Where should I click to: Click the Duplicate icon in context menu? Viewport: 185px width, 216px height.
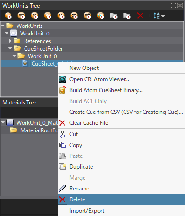point(62,167)
